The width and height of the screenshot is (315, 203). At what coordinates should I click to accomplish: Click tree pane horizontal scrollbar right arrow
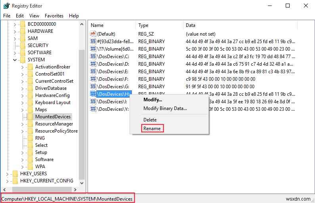[x=75, y=190]
